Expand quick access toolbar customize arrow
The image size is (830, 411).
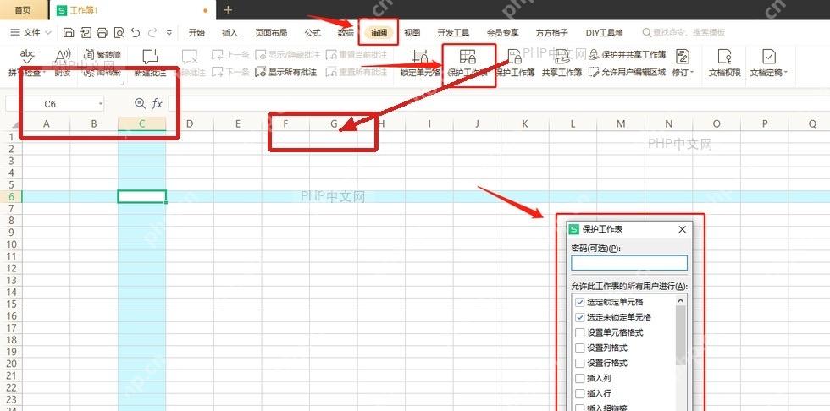click(x=169, y=33)
